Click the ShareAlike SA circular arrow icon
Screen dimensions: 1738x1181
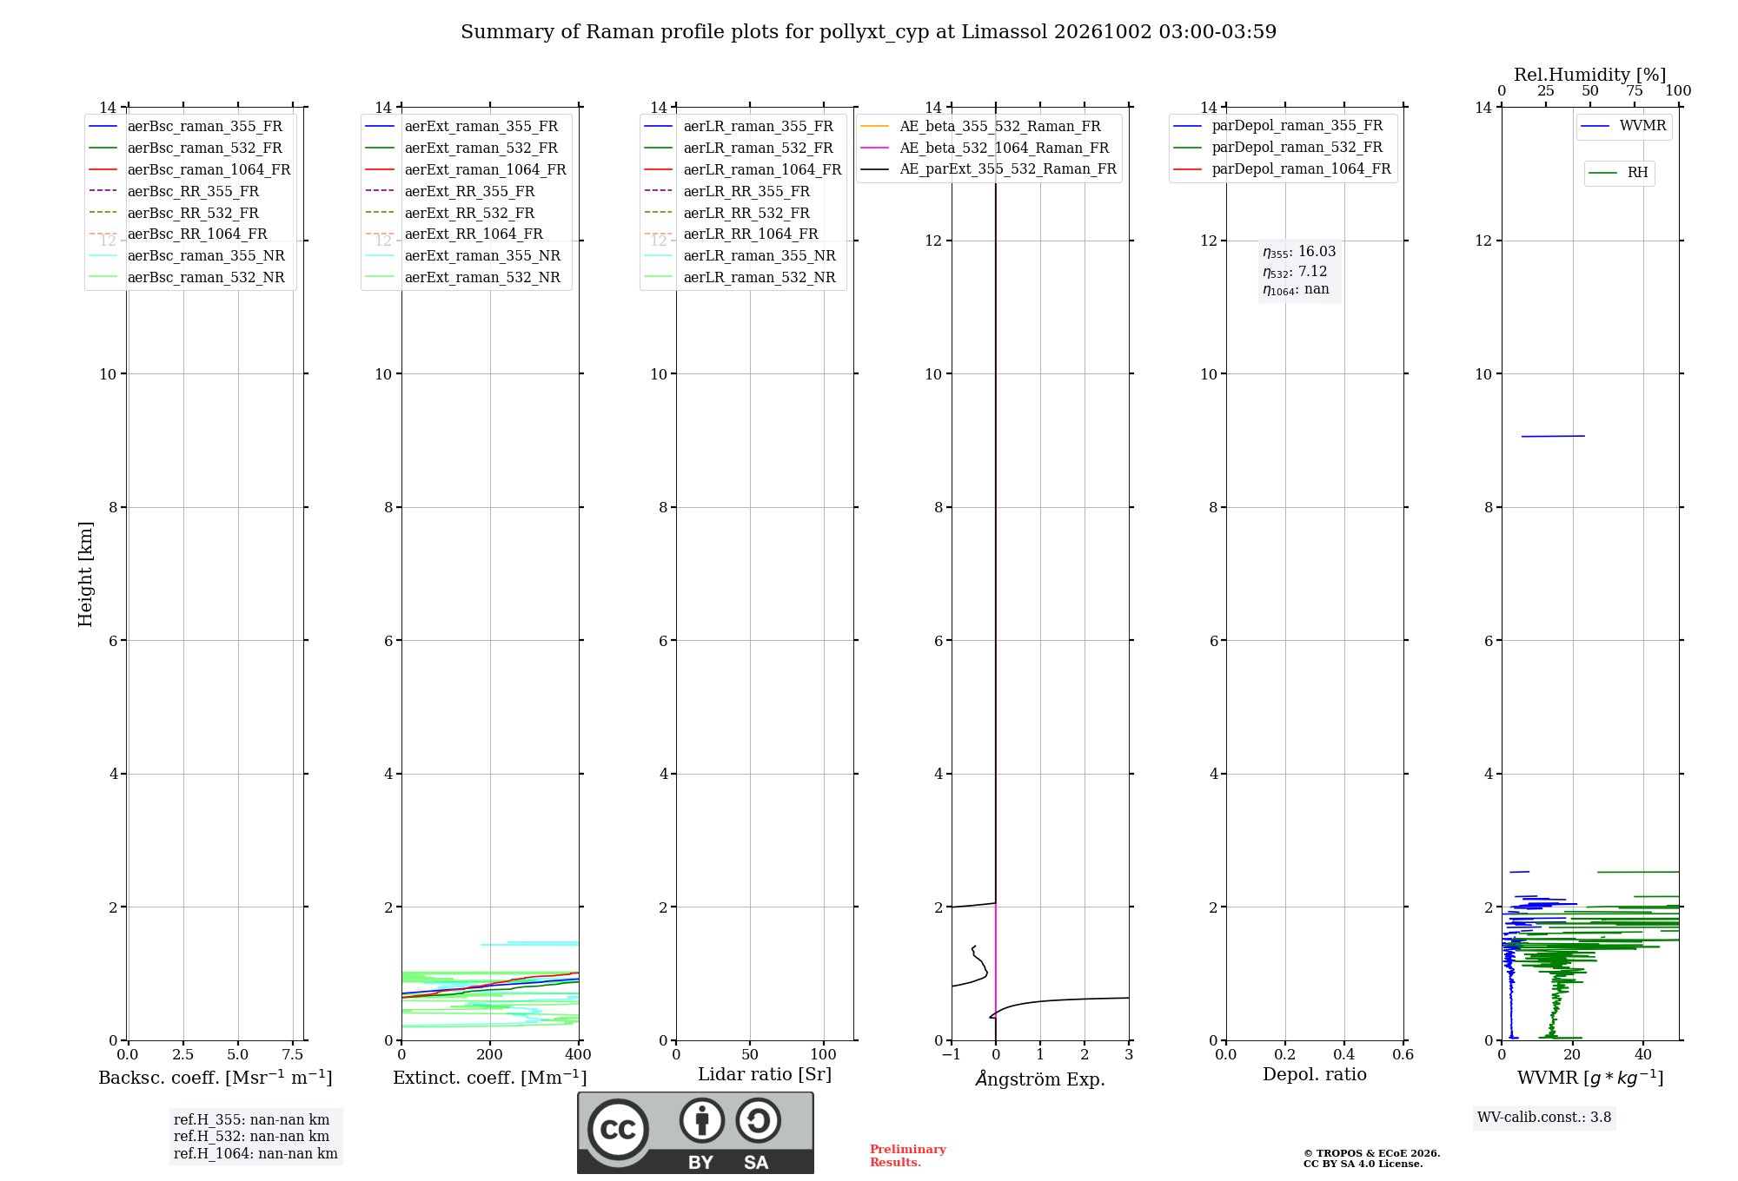click(758, 1120)
